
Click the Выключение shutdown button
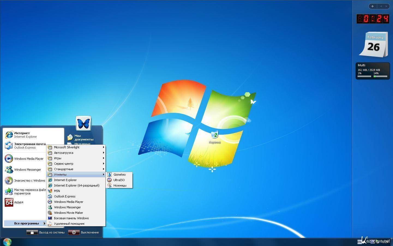point(83,232)
